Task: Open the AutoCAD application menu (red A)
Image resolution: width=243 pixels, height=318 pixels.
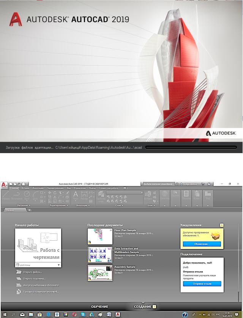Action: (4, 185)
